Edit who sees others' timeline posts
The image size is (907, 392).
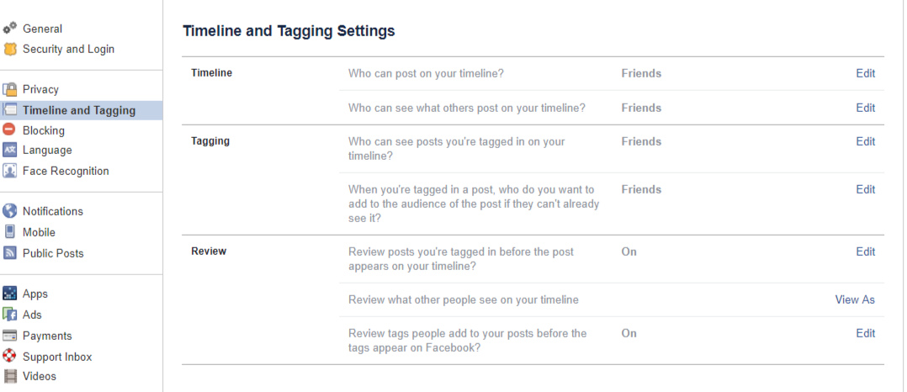click(x=865, y=108)
